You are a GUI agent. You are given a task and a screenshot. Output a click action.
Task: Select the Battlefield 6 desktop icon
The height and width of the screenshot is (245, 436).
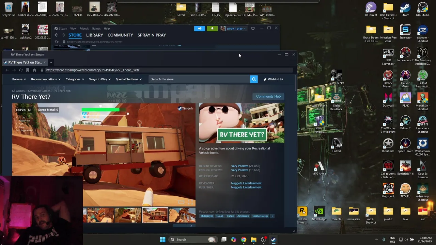click(x=405, y=168)
